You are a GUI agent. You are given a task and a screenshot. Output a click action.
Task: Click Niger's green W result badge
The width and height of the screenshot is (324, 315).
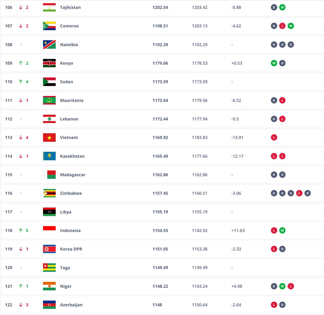[282, 286]
